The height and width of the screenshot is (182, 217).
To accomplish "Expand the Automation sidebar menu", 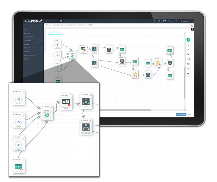I will click(x=33, y=48).
